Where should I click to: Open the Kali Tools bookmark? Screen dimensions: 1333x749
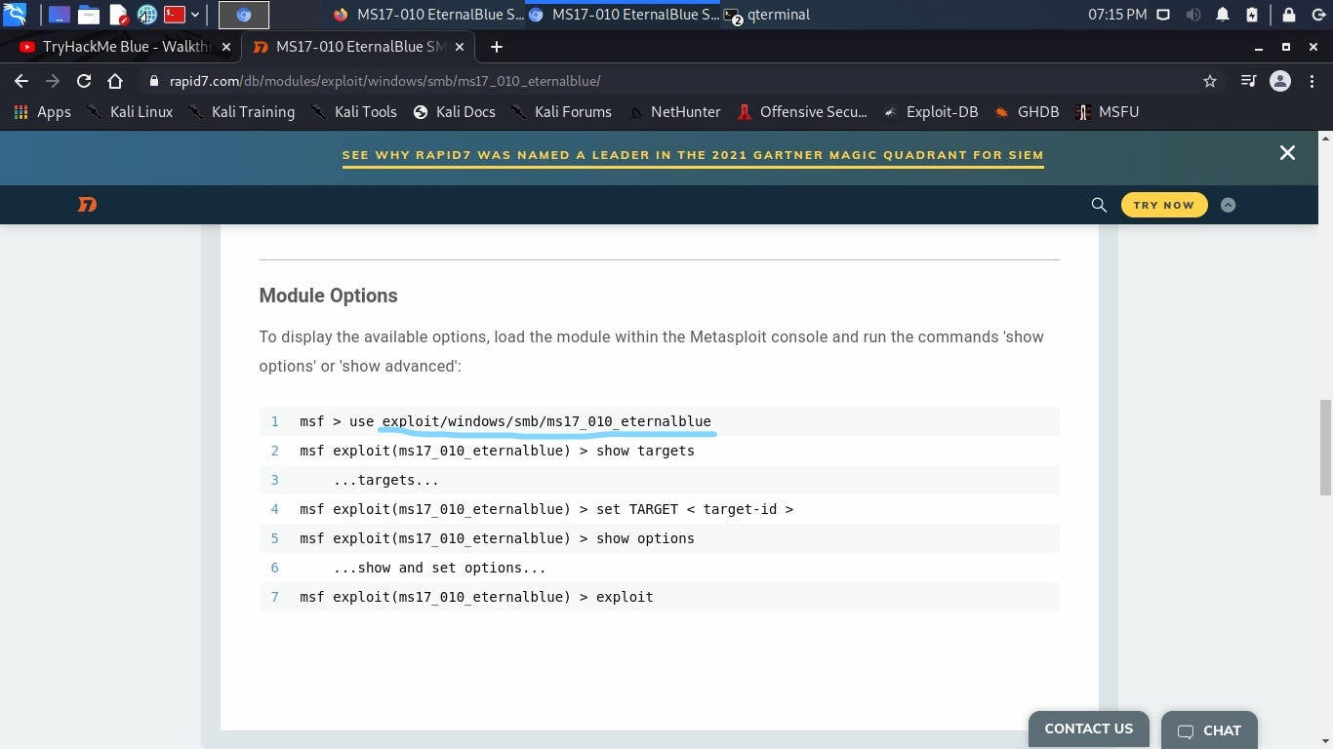[x=353, y=112]
